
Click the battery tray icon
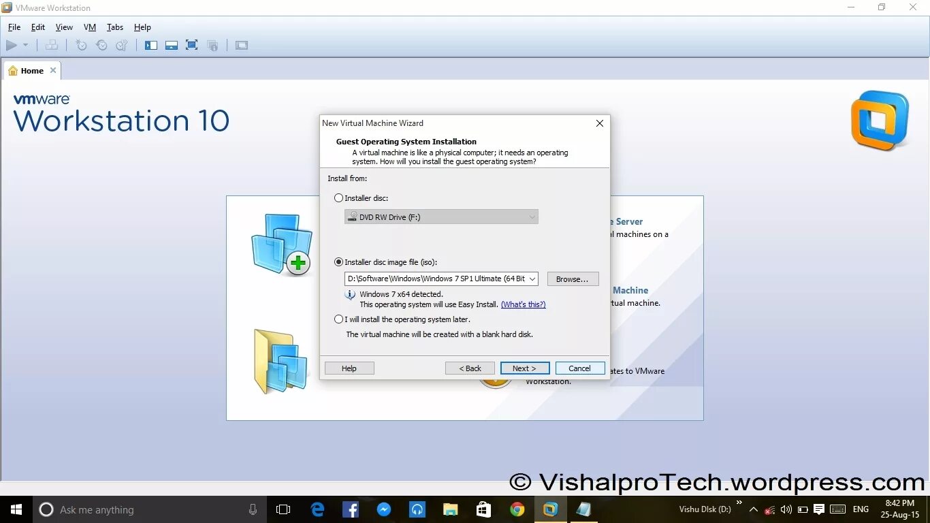tap(803, 509)
